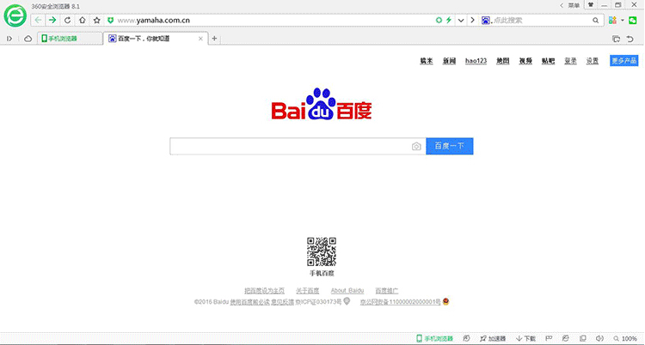Click the 百度一下 search button

click(449, 146)
